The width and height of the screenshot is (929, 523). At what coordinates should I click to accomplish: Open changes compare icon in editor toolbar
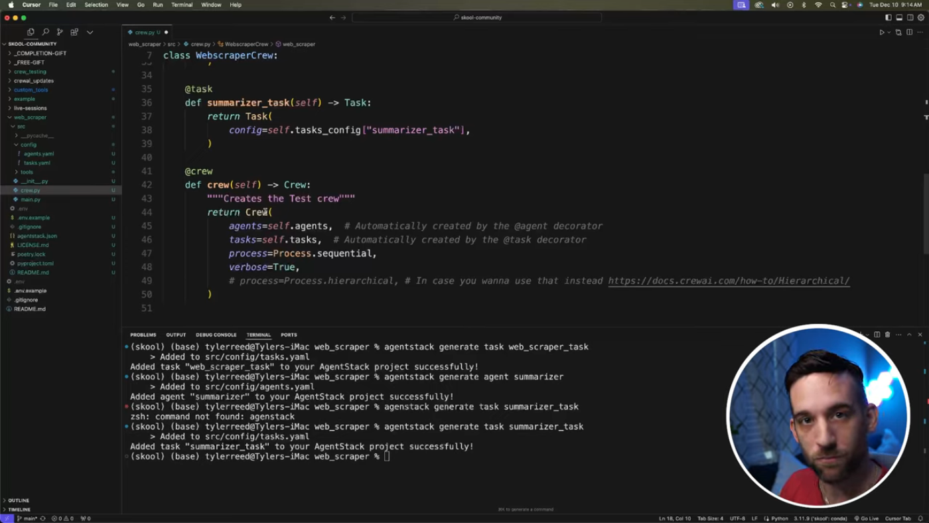click(x=898, y=32)
